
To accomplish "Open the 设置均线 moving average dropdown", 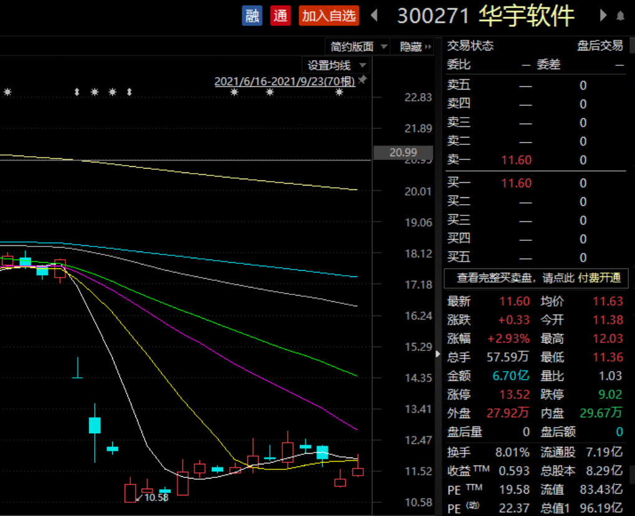I will pos(336,65).
